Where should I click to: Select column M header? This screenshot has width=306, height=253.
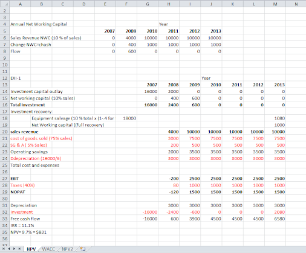coord(275,4)
